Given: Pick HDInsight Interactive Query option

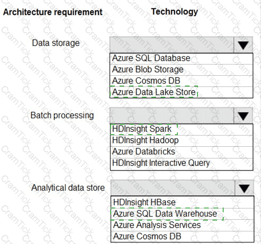Looking at the screenshot, I should tap(182, 164).
